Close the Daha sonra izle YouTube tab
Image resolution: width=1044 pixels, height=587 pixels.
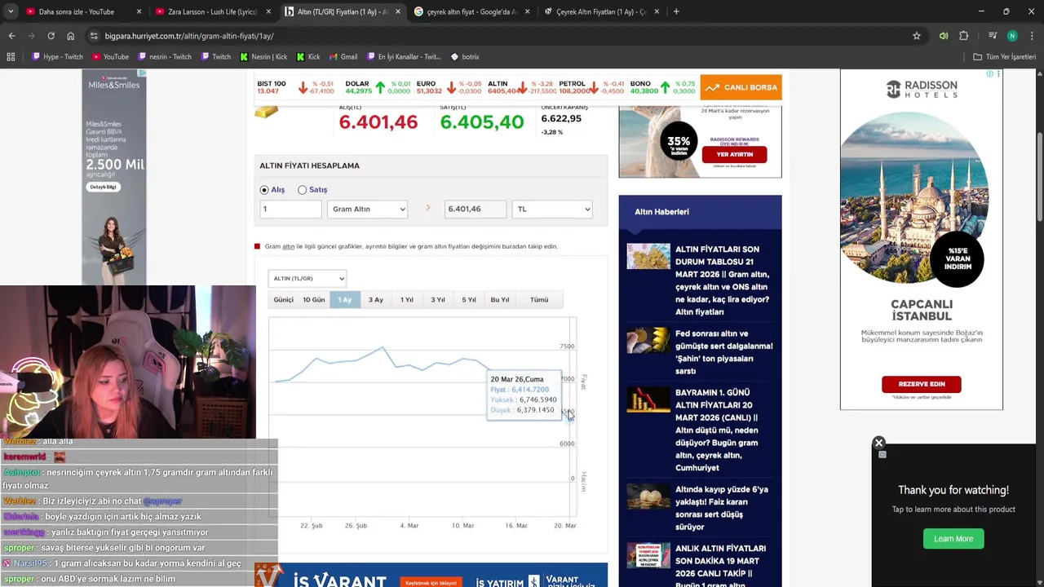139,11
